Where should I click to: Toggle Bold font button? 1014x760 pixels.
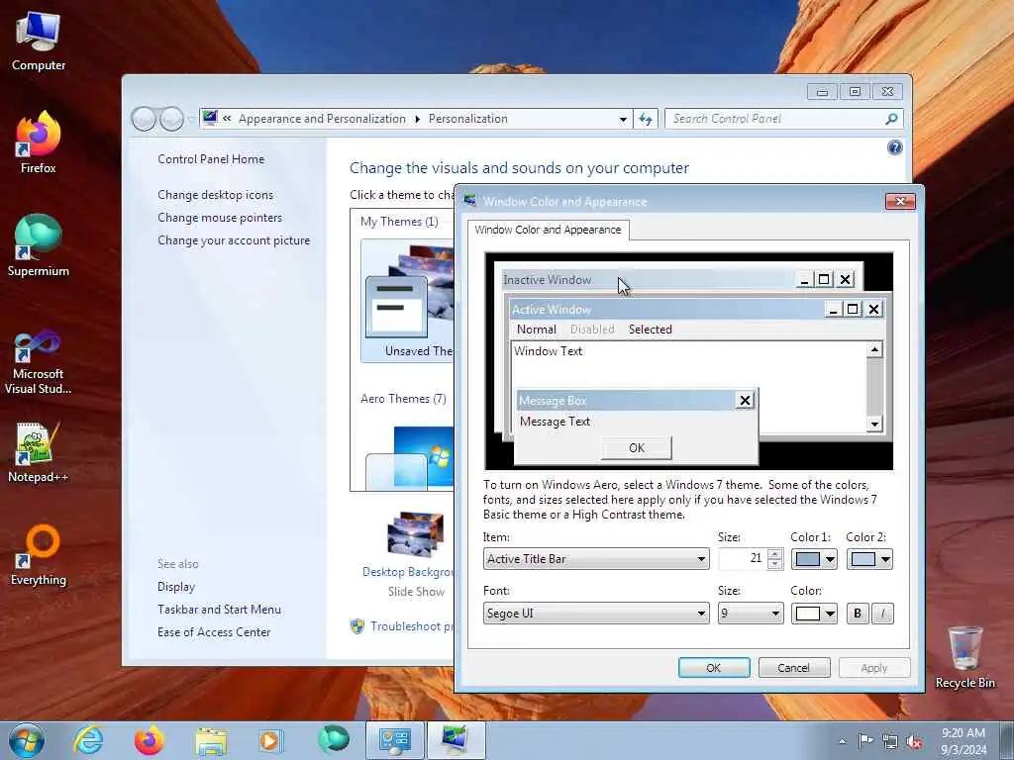(x=858, y=614)
